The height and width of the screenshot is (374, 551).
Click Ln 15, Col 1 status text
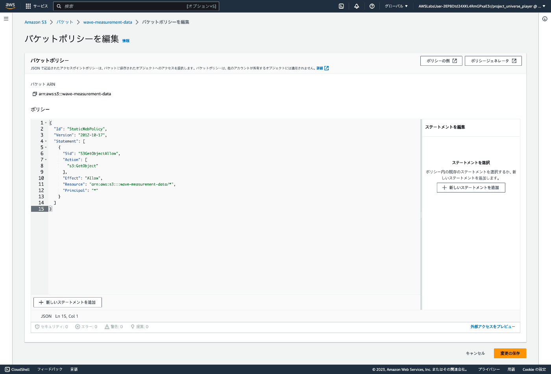67,316
